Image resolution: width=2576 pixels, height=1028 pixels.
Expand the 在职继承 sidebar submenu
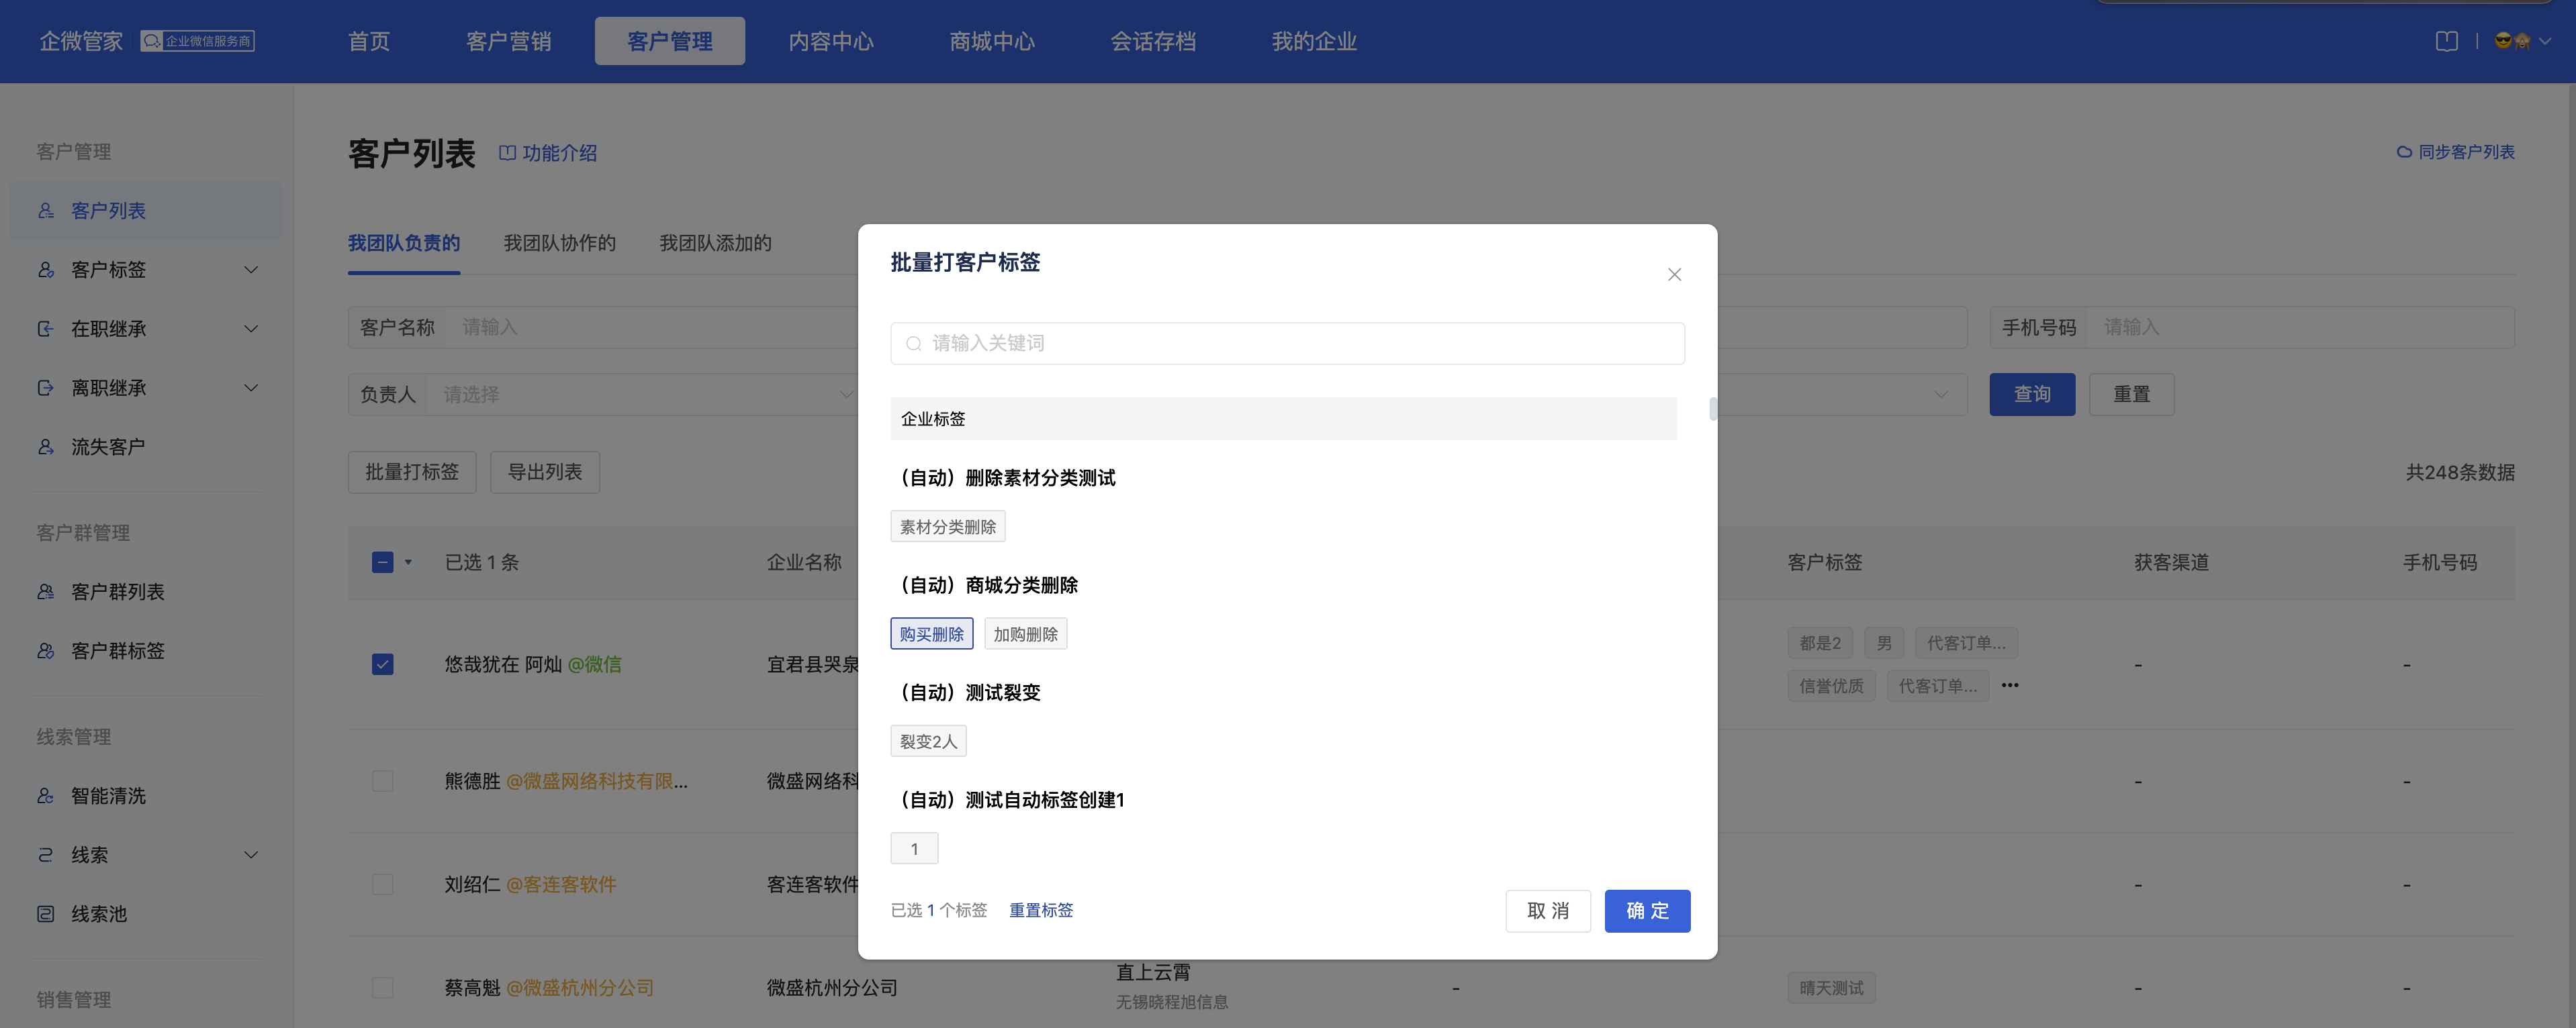coord(251,329)
